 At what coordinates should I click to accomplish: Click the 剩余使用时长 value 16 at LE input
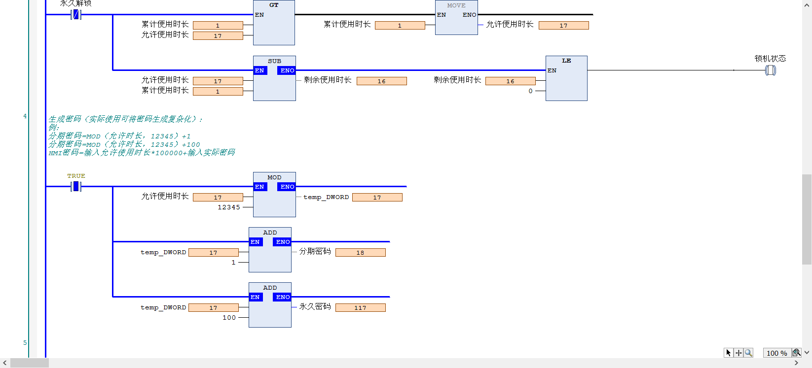(511, 81)
